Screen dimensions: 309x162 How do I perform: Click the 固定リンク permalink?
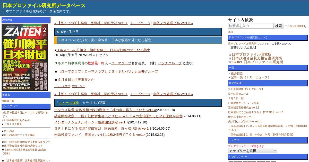point(78,86)
